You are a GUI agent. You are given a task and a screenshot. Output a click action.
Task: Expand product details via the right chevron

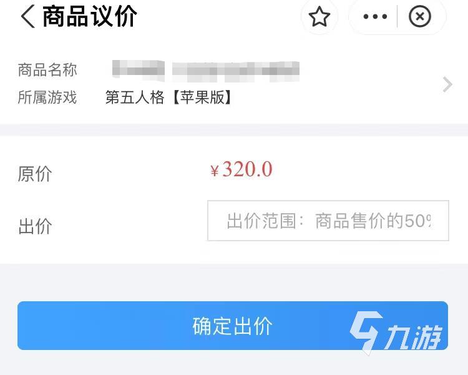447,84
